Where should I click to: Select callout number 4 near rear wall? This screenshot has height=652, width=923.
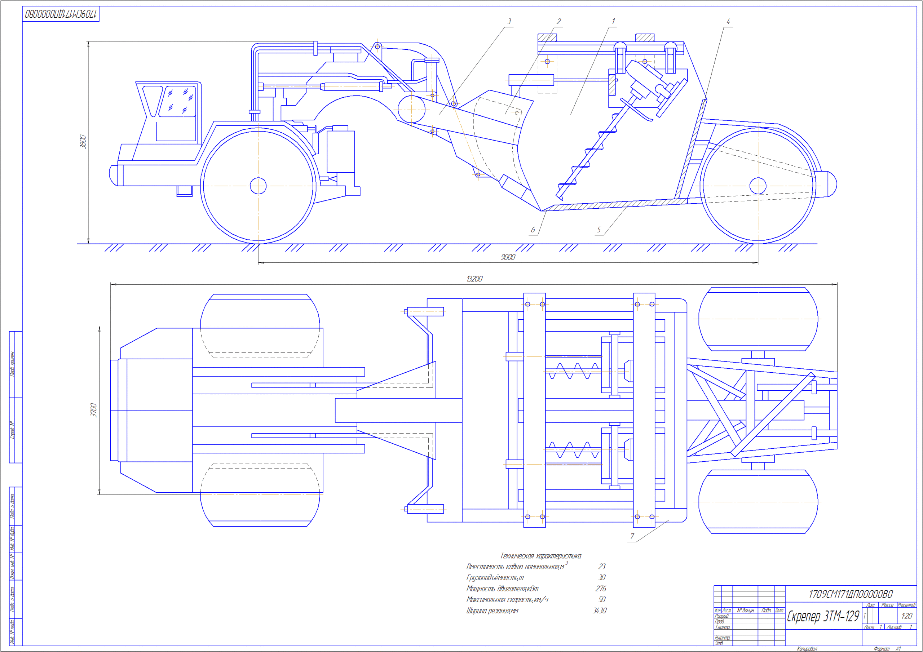click(728, 22)
